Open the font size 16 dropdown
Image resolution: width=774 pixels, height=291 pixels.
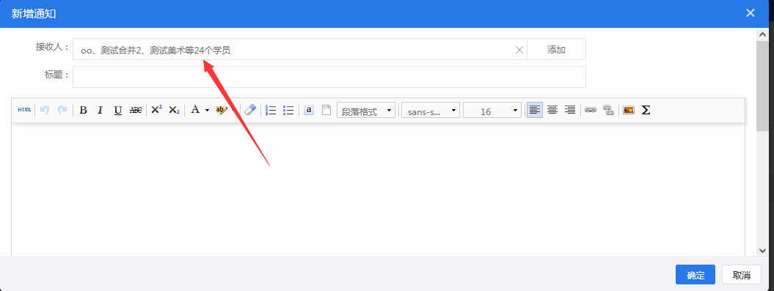tap(492, 111)
